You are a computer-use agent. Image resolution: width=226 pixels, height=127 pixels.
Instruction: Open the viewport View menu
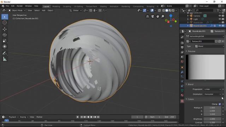tap(30, 10)
